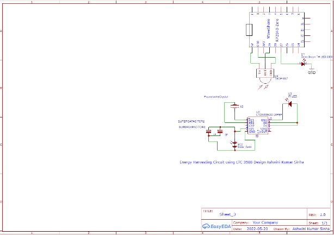Click the Ashwini Kumar Sinha drawn-by field
This screenshot has width=334, height=235.
(x=308, y=229)
